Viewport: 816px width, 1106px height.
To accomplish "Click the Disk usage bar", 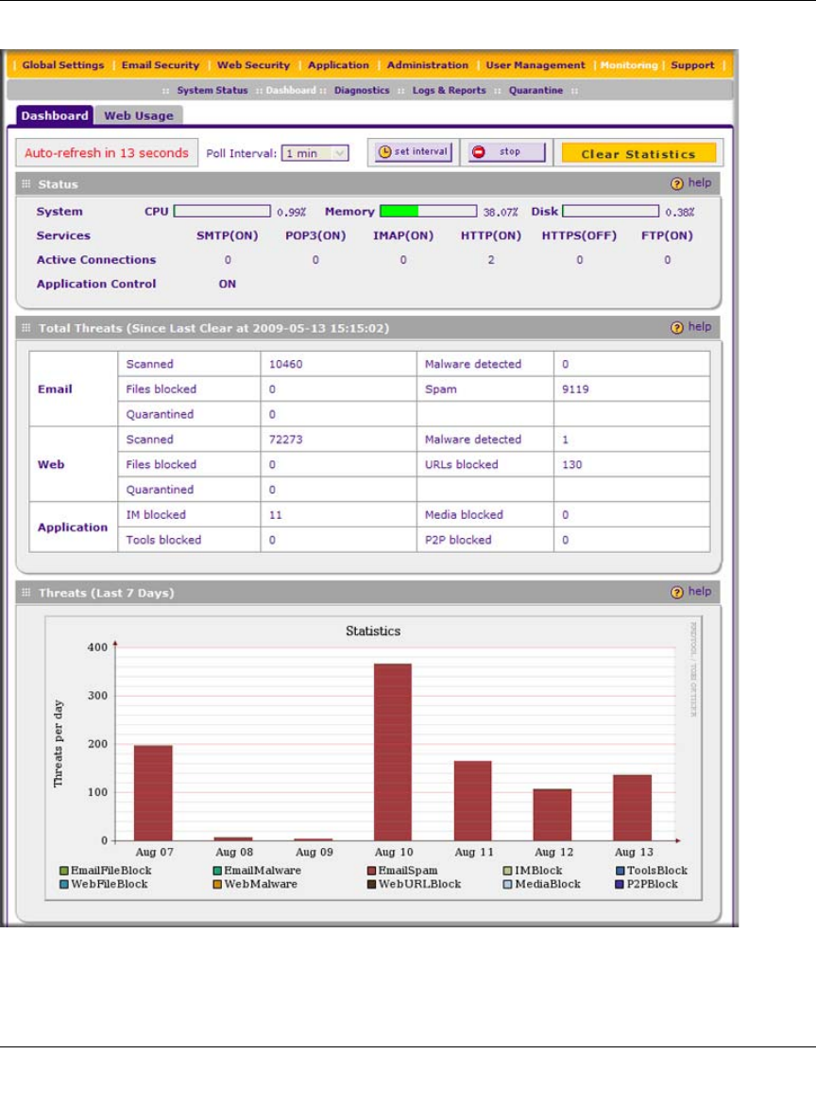I will coord(611,211).
